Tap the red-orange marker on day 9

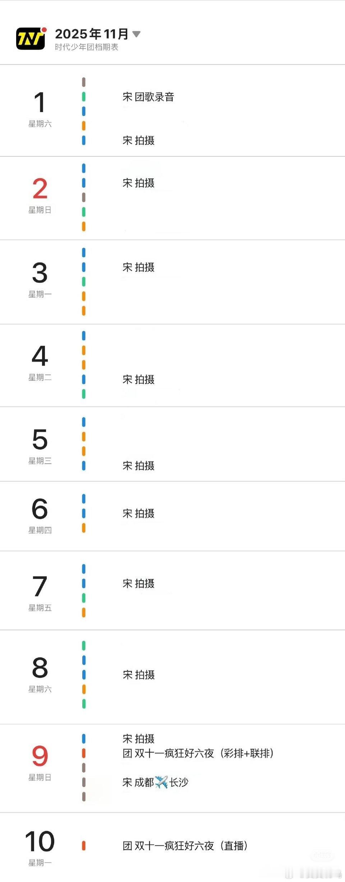84,753
